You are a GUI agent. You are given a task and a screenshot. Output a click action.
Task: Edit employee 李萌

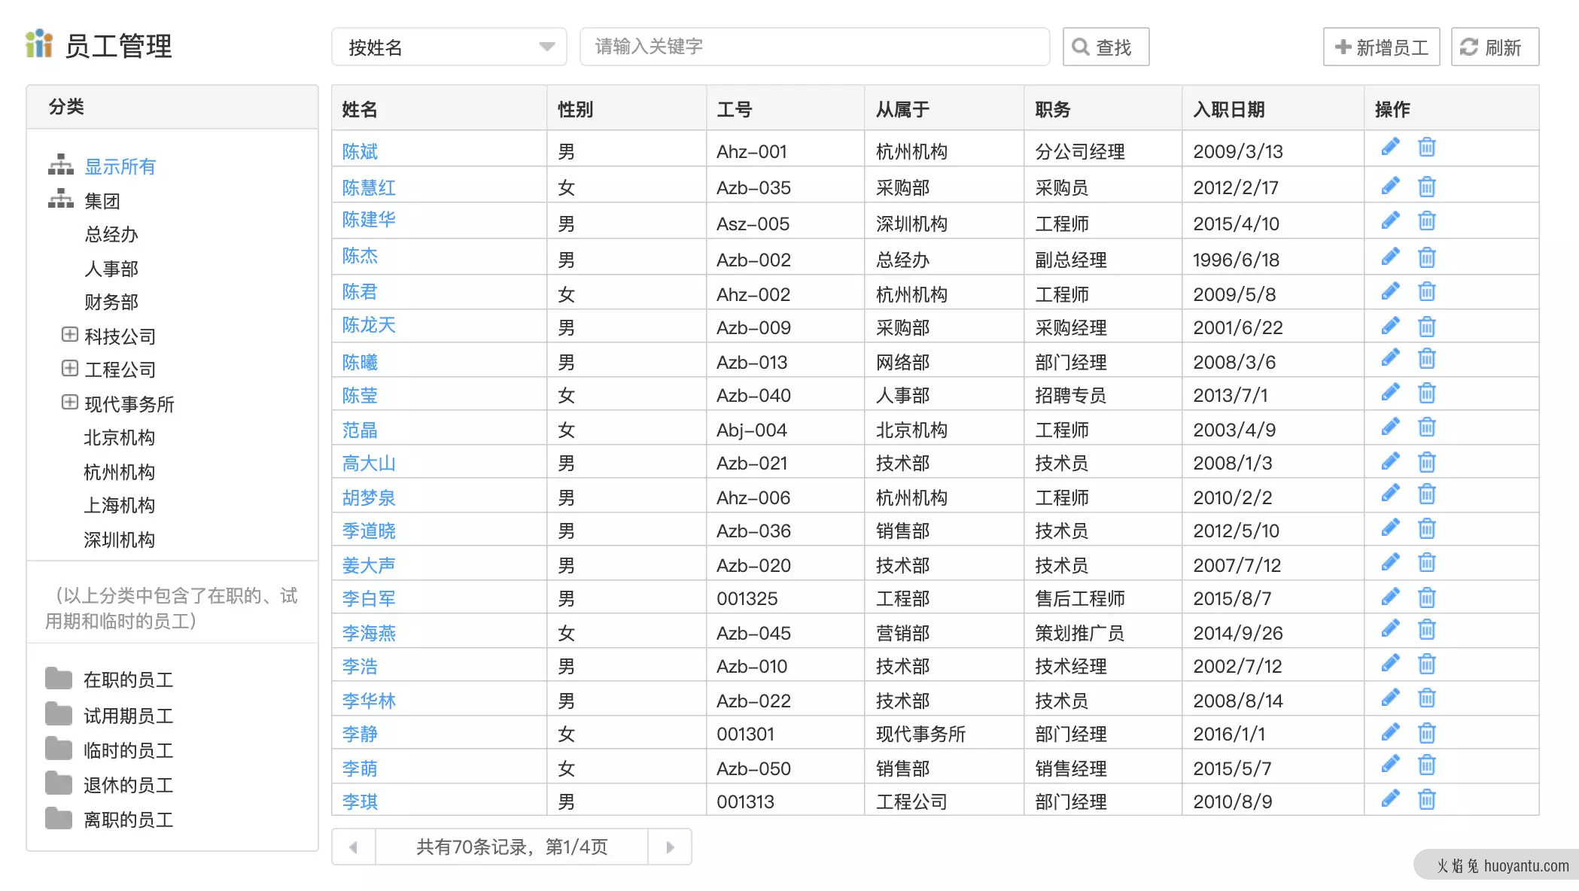1390,764
